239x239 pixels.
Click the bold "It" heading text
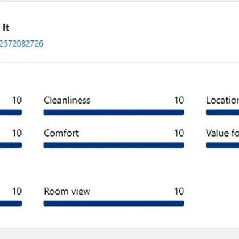[6, 28]
